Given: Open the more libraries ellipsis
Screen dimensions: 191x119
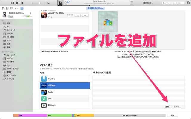Looking at the screenshot, I should pos(16,8).
